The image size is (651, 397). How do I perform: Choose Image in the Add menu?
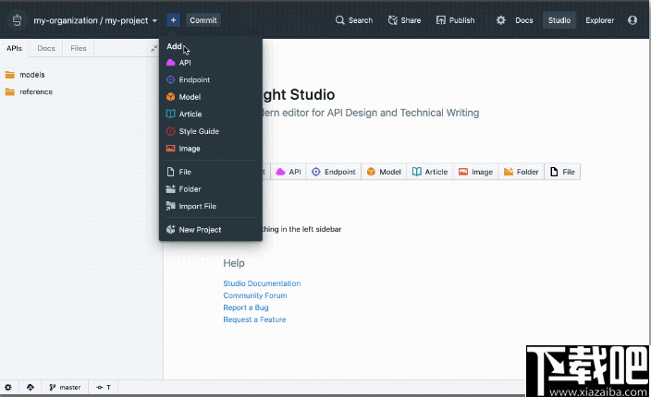(x=211, y=149)
